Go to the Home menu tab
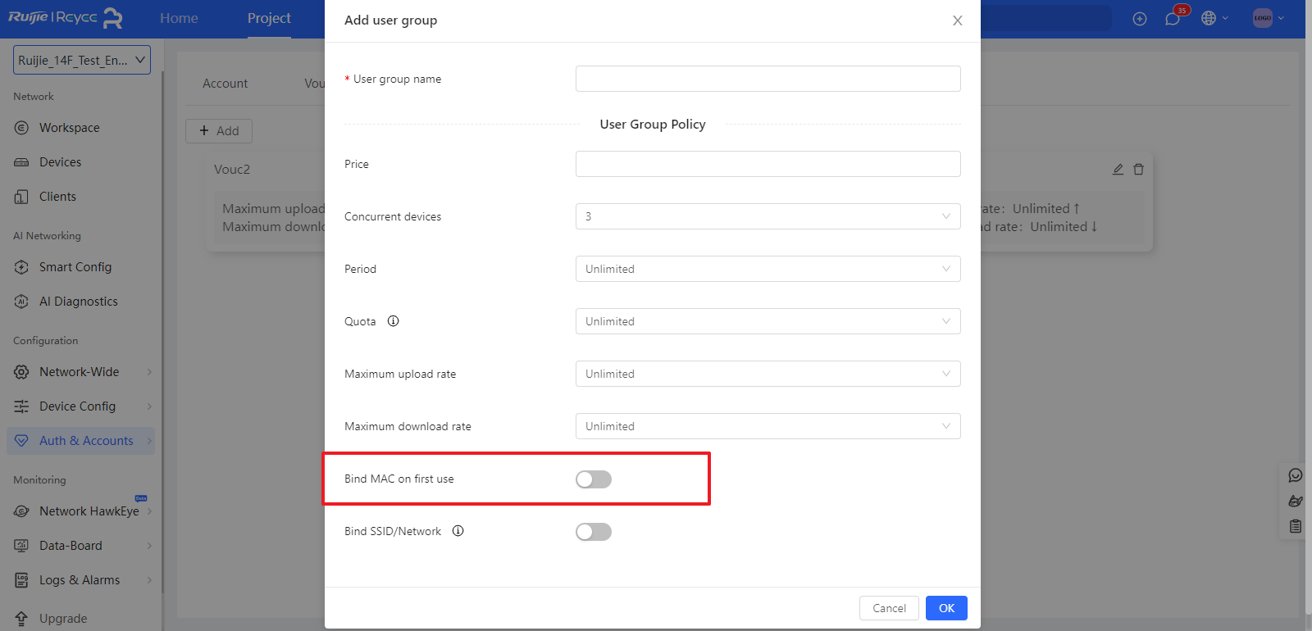Screen dimensions: 1312x631 [179, 18]
